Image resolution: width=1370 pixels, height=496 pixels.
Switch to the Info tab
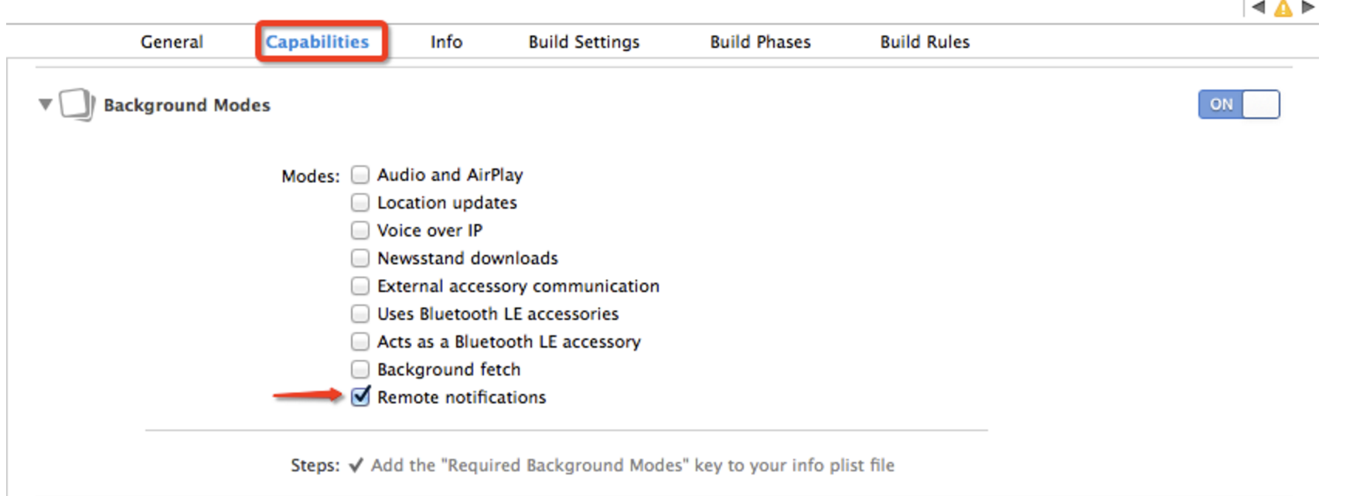point(446,42)
